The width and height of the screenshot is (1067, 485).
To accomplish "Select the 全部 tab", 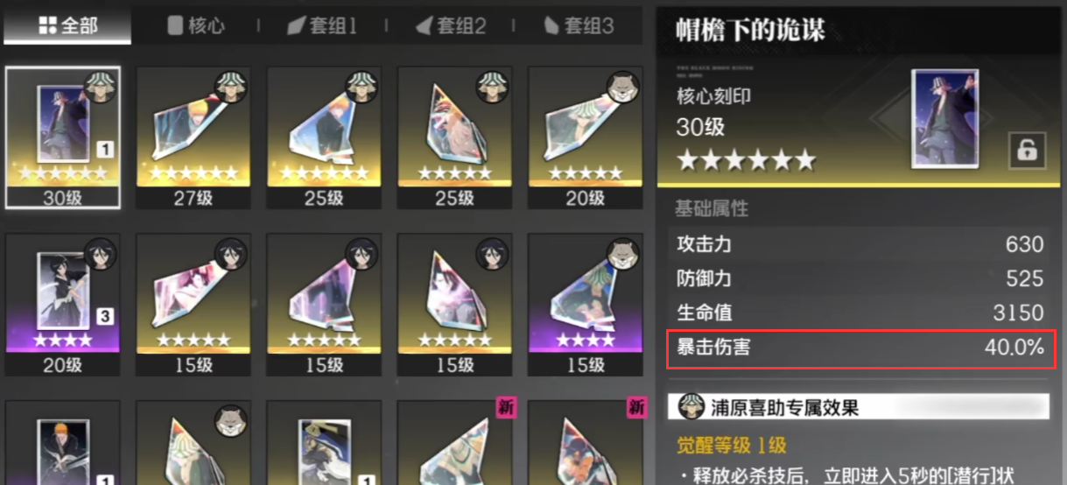I will (x=67, y=26).
